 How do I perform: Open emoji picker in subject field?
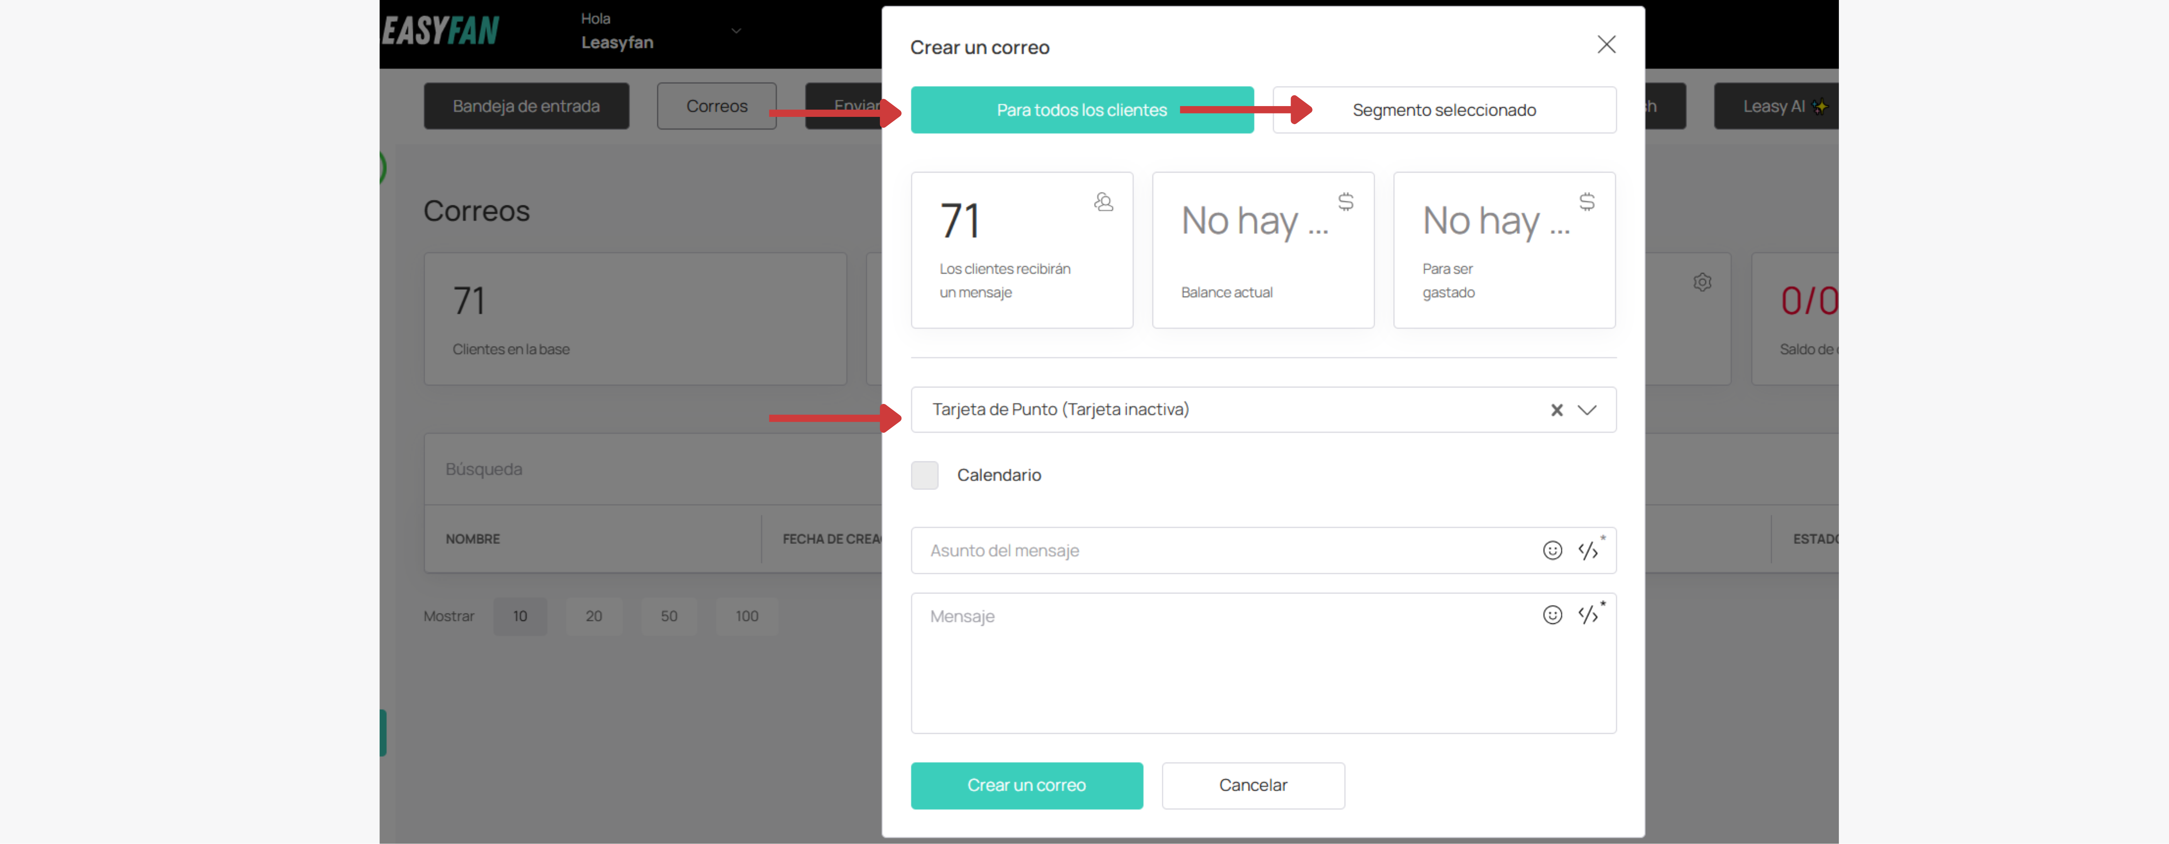pos(1552,550)
